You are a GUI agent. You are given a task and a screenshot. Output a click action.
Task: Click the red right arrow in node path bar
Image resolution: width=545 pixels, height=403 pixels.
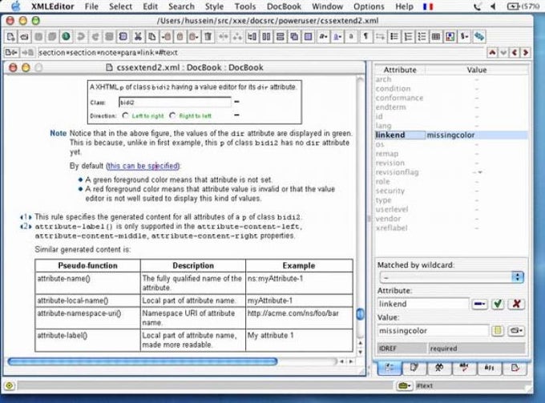tap(526, 52)
